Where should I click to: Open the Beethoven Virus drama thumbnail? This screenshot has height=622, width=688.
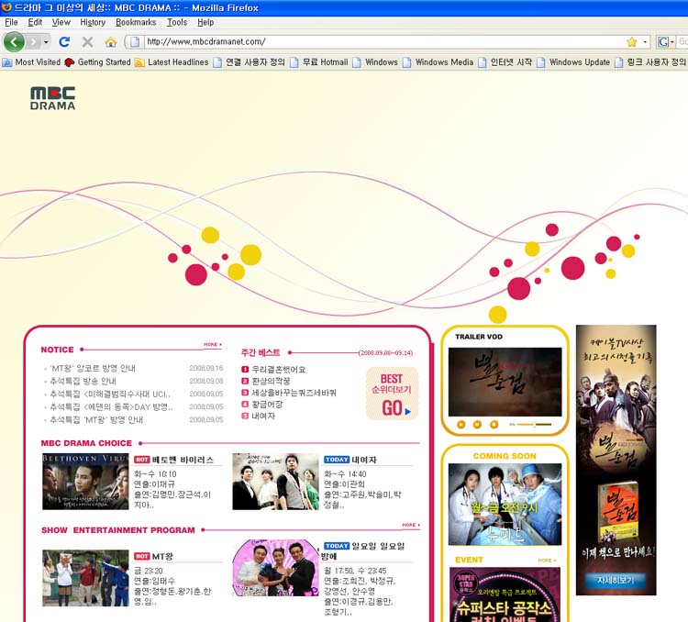(85, 482)
